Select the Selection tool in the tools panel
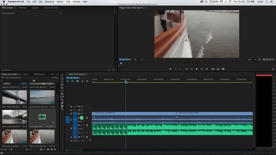This screenshot has width=276, height=155. [62, 76]
